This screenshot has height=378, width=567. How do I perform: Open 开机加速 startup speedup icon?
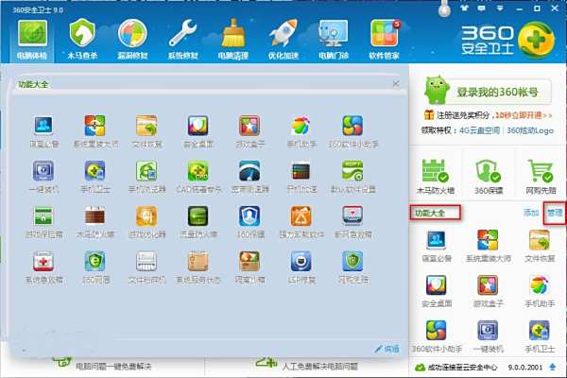pyautogui.click(x=301, y=177)
